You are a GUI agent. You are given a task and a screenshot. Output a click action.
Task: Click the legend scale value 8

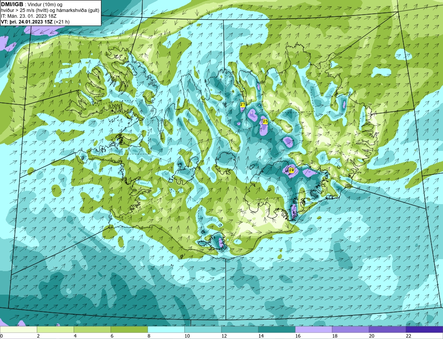pyautogui.click(x=149, y=336)
